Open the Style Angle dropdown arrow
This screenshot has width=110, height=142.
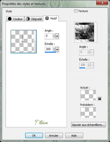[x=57, y=36]
